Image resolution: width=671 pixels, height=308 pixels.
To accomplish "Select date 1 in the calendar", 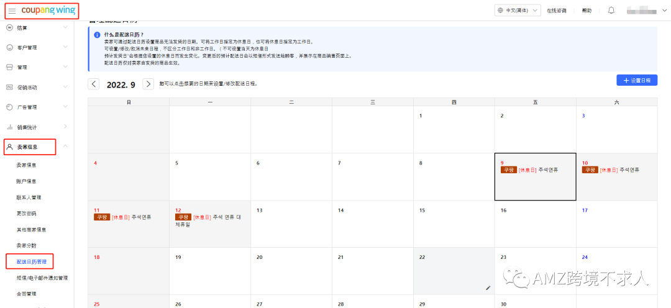I will click(454, 130).
